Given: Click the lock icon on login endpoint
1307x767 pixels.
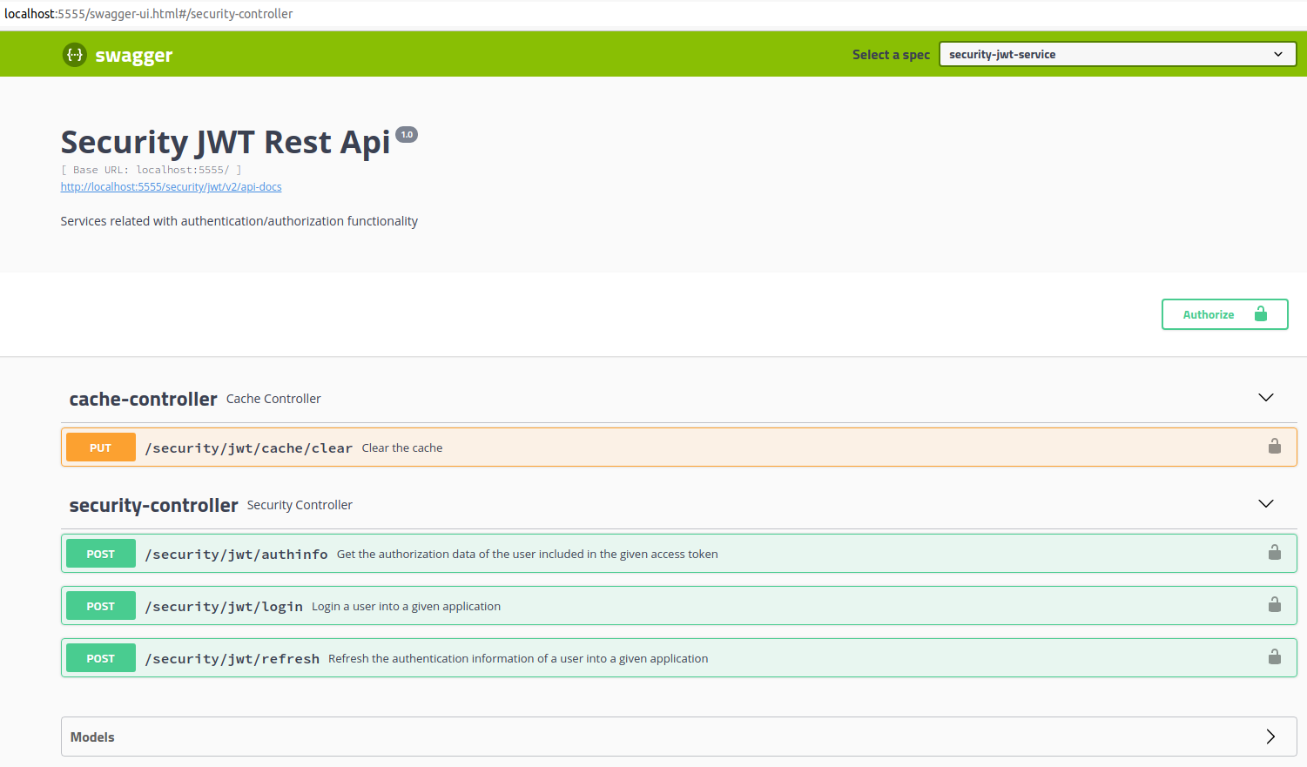Looking at the screenshot, I should (x=1274, y=605).
